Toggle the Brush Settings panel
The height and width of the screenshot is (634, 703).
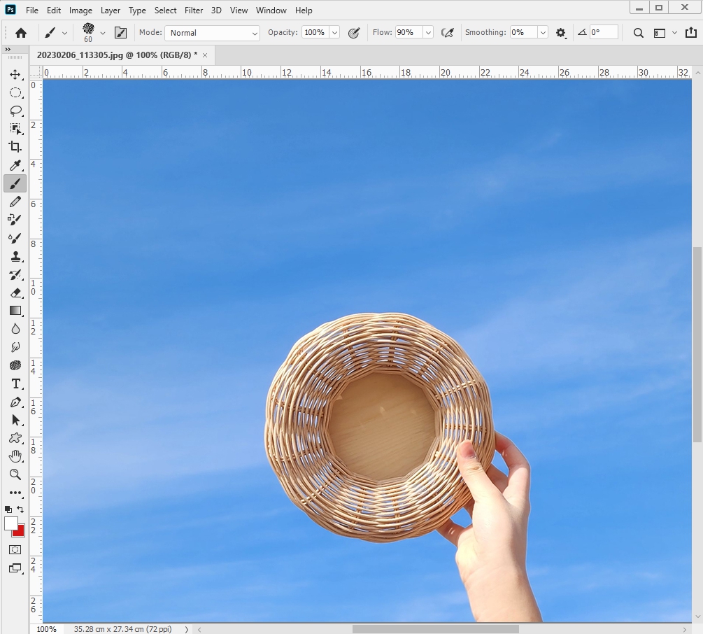click(x=120, y=33)
